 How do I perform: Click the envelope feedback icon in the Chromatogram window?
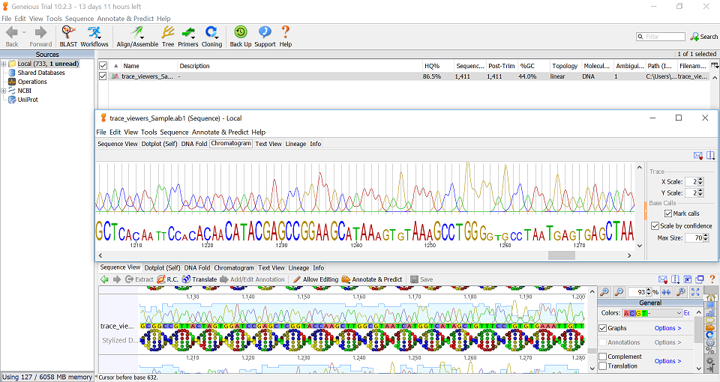(x=698, y=156)
